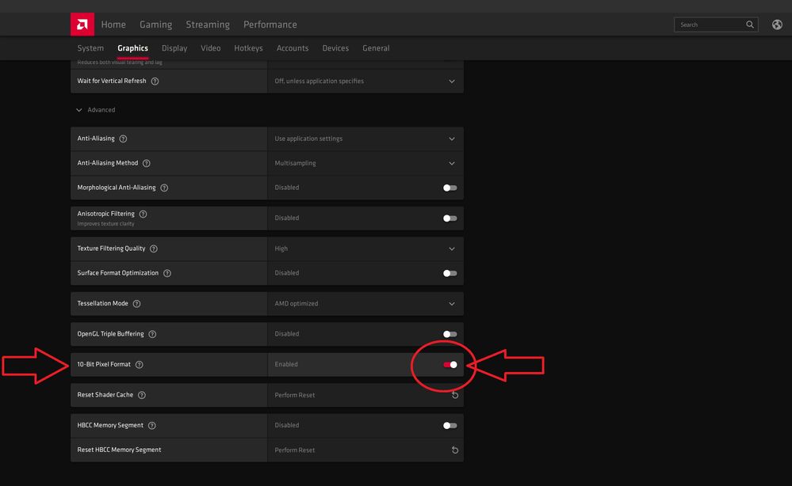Screen dimensions: 792x486
Task: Click into the Search field
Action: pyautogui.click(x=711, y=25)
